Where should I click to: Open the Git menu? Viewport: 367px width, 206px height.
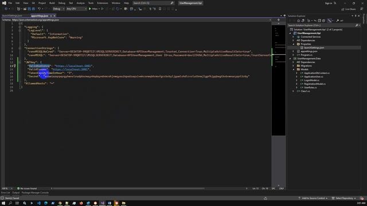[x=33, y=3]
